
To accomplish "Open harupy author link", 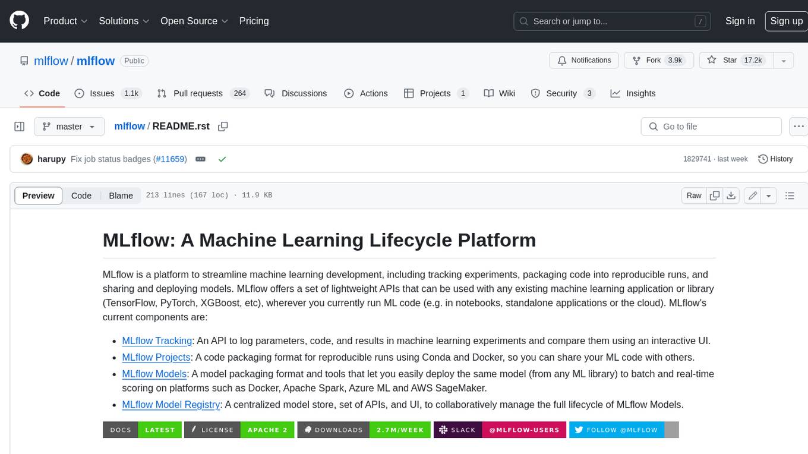I will [x=52, y=159].
